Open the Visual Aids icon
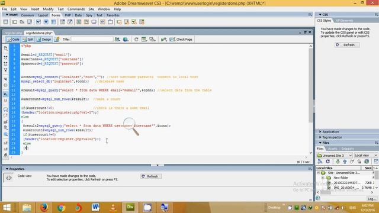Viewport: 379px width, 213px height. click(152, 40)
